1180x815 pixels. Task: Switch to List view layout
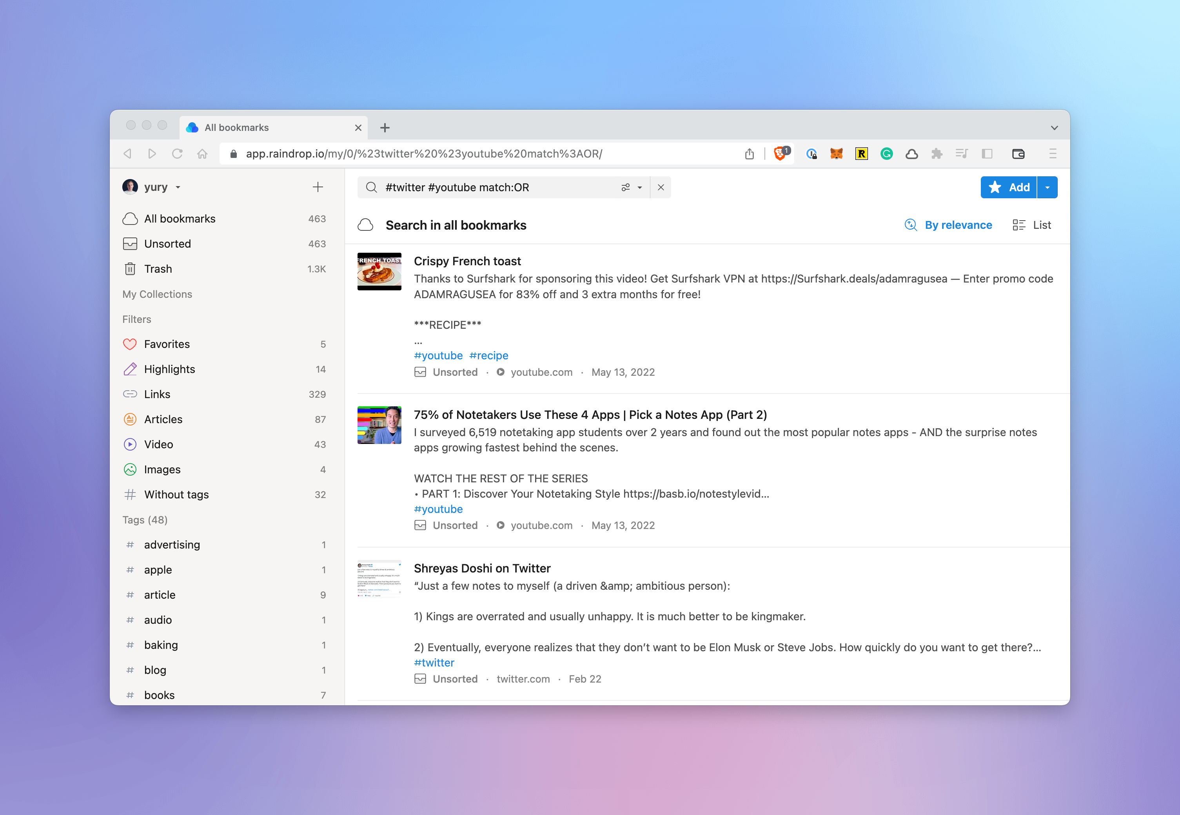(x=1031, y=225)
